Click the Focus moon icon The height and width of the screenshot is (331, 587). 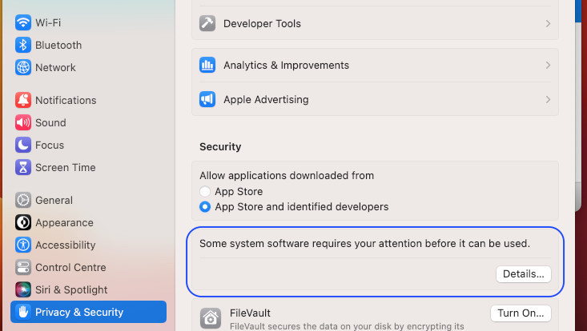pyautogui.click(x=23, y=145)
